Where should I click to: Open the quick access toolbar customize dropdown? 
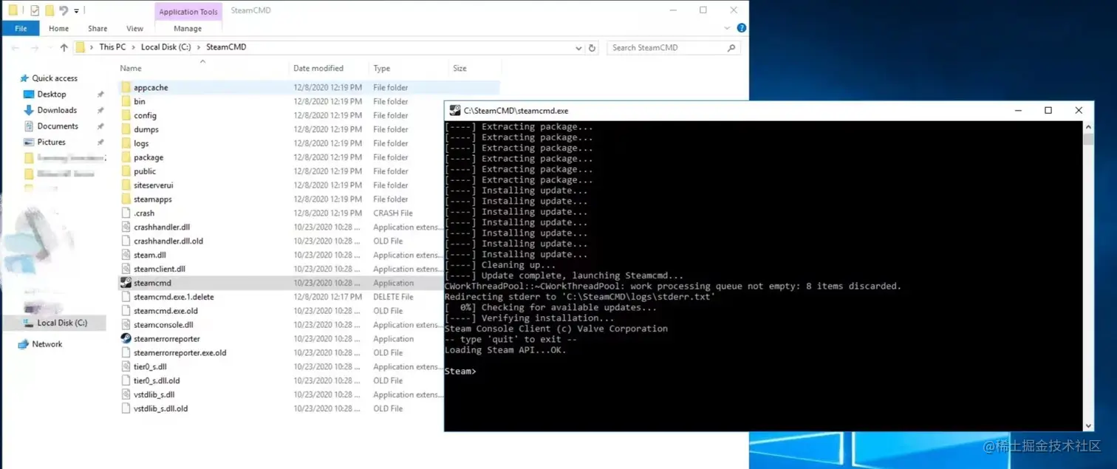tap(76, 11)
